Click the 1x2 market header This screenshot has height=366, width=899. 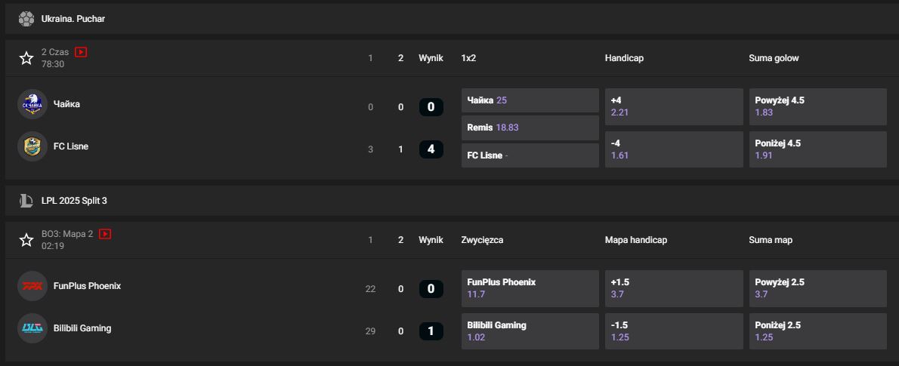tap(468, 58)
